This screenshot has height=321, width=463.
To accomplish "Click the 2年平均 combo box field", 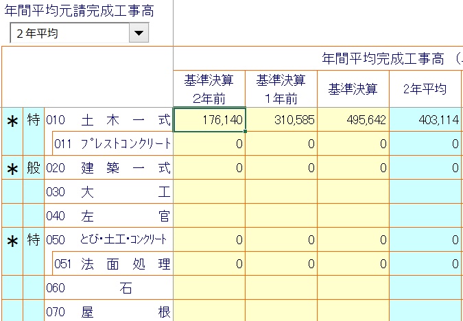I will coord(69,32).
